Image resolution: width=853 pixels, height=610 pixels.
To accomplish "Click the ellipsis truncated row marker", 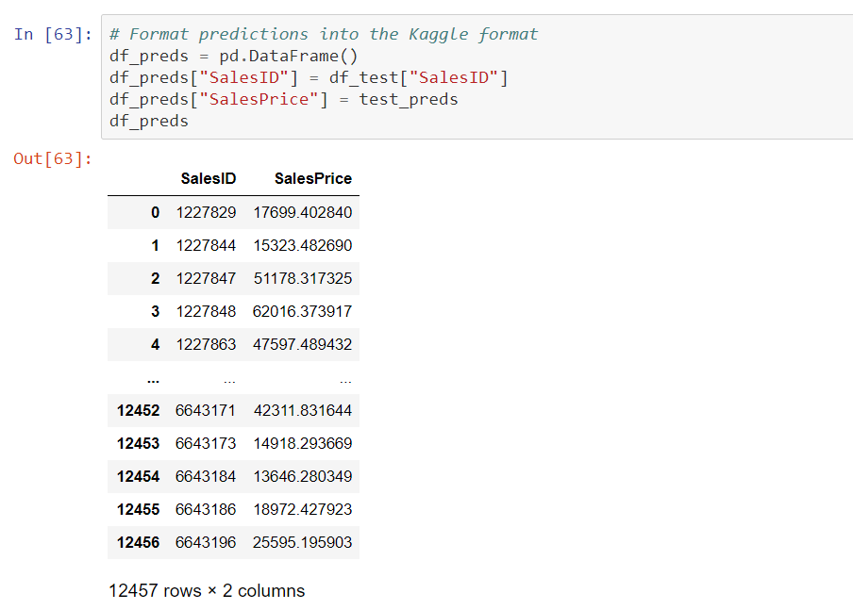I will [154, 380].
